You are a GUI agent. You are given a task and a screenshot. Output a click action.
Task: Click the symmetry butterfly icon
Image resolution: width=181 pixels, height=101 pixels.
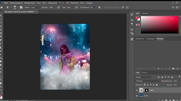click(x=127, y=8)
